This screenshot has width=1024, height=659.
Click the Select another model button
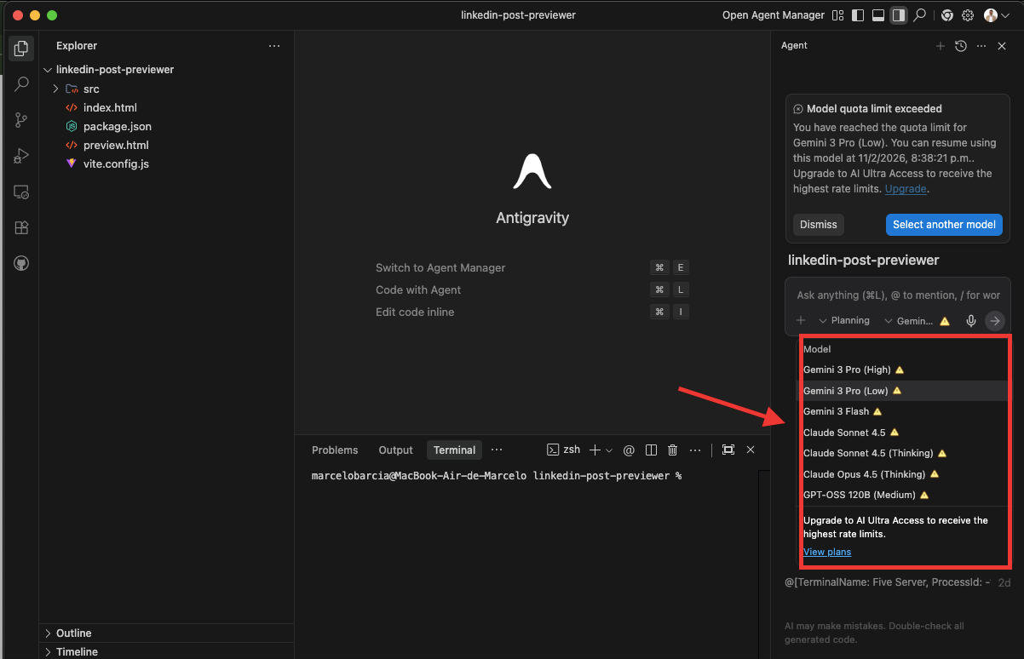point(944,225)
